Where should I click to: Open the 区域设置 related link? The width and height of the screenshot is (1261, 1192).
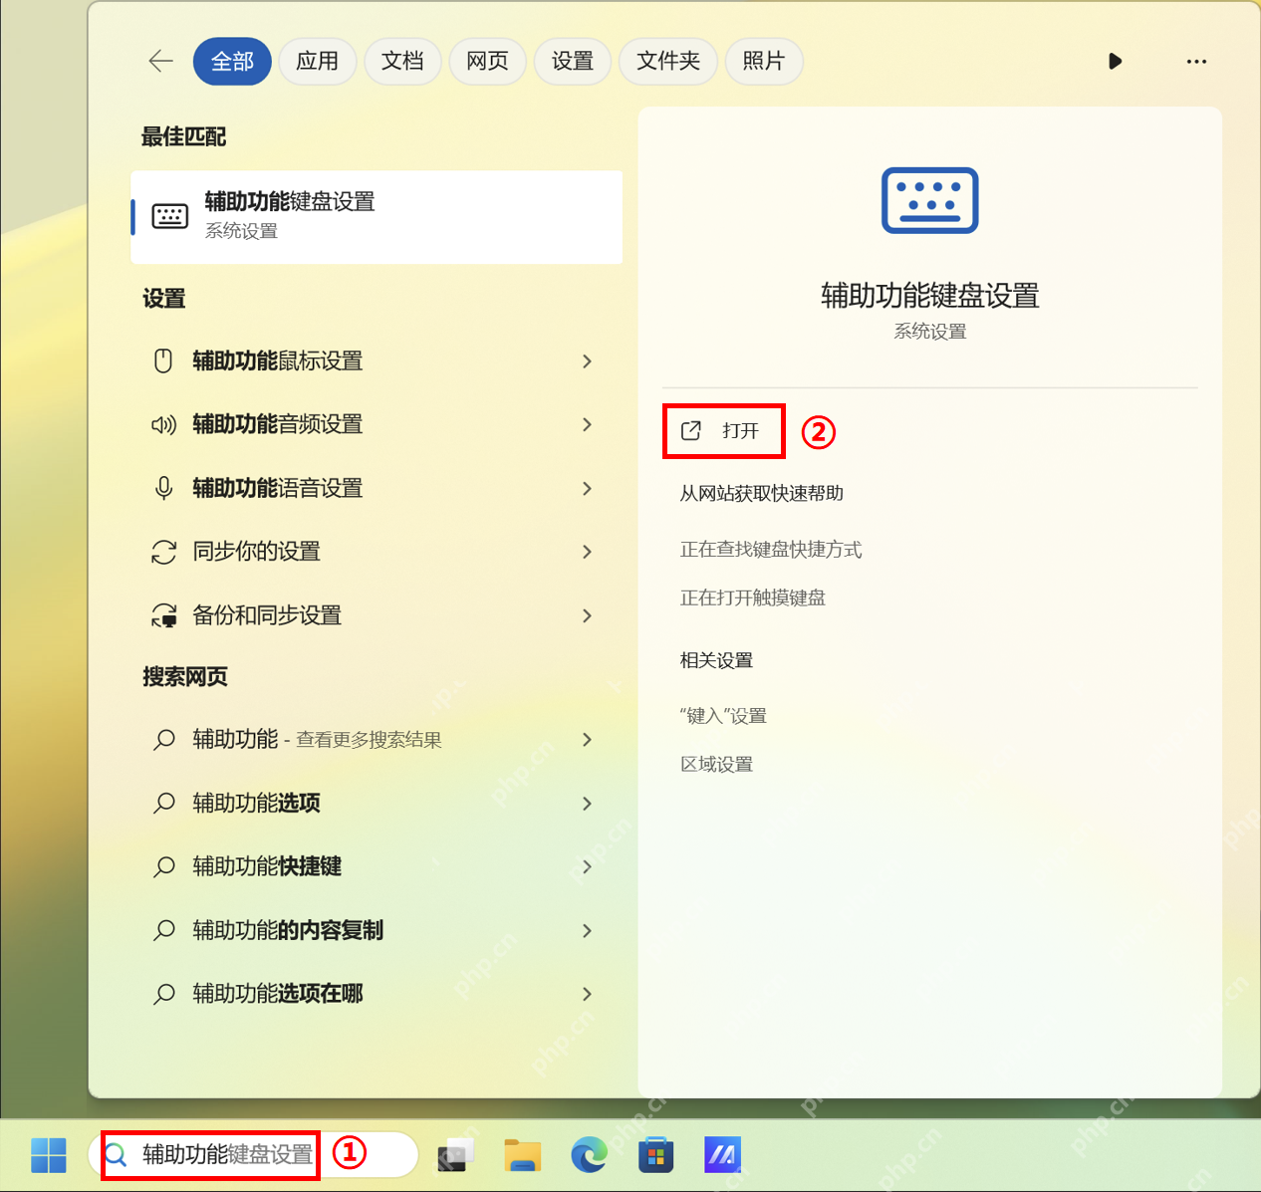coord(717,765)
